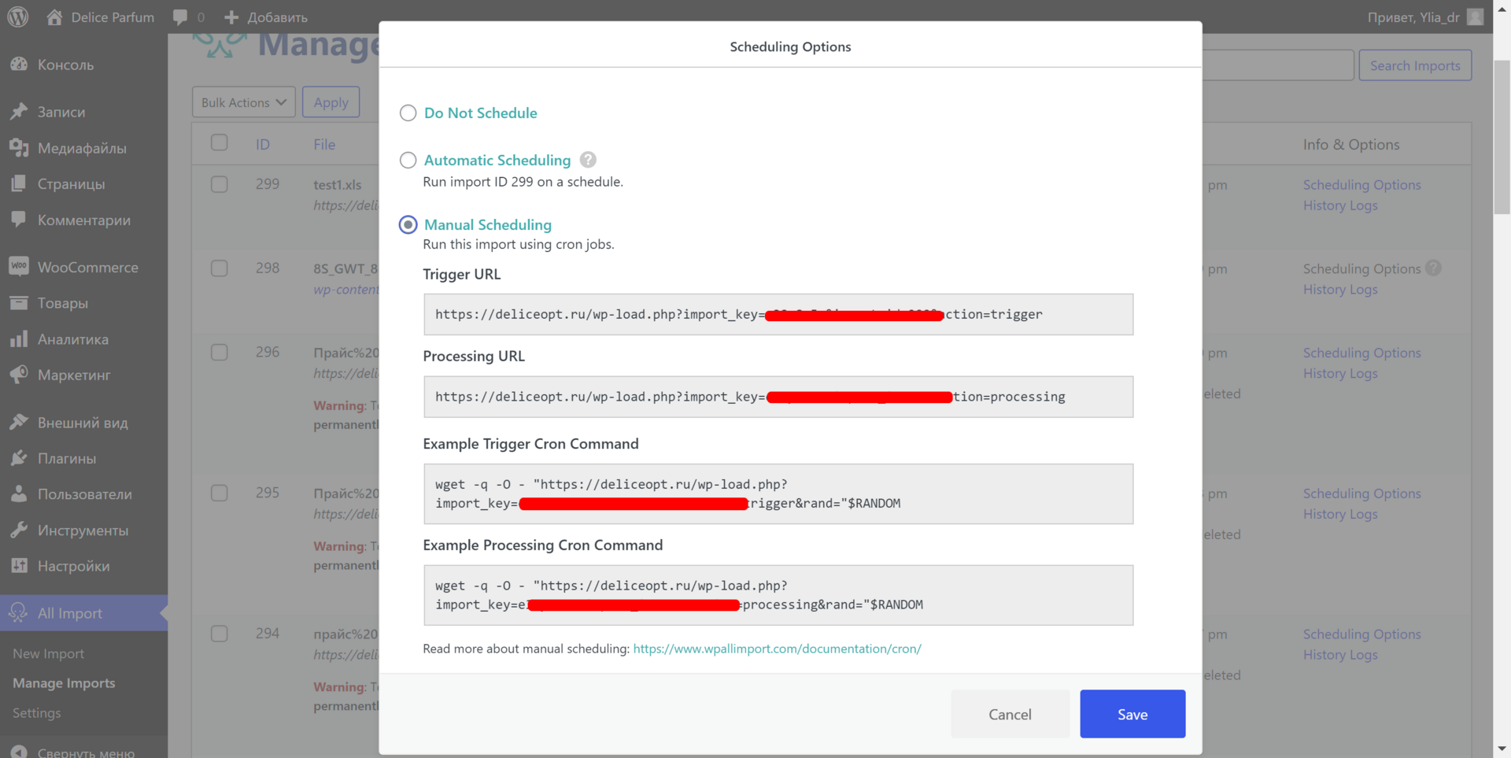Click the user avatar in the admin bar
Viewport: 1511px width, 758px height.
coord(1476,17)
